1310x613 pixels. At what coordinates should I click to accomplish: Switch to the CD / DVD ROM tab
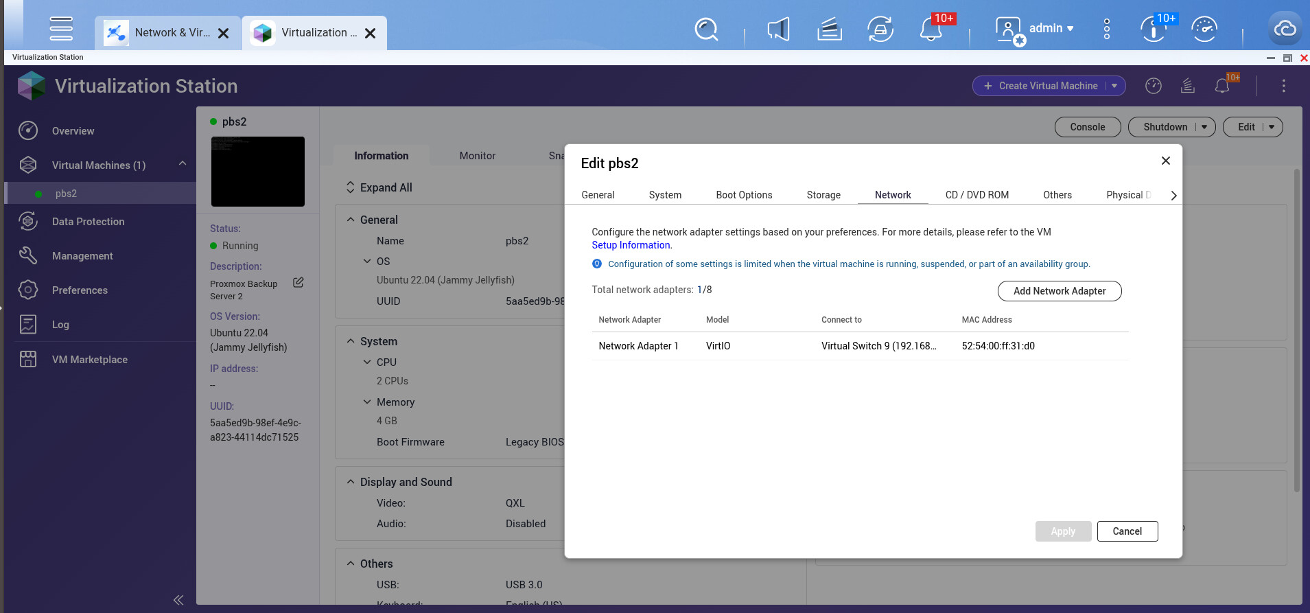tap(976, 195)
